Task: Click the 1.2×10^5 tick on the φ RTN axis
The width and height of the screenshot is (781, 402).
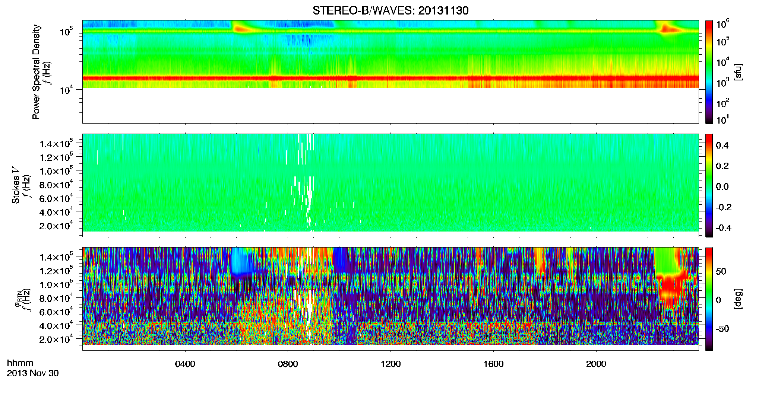Action: 56,271
